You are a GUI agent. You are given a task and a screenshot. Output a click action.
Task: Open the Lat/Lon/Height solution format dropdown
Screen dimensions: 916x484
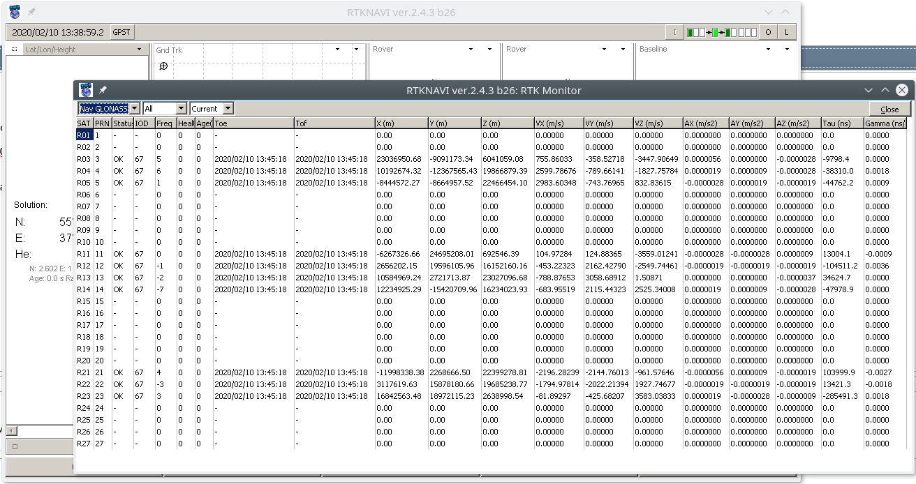(140, 50)
